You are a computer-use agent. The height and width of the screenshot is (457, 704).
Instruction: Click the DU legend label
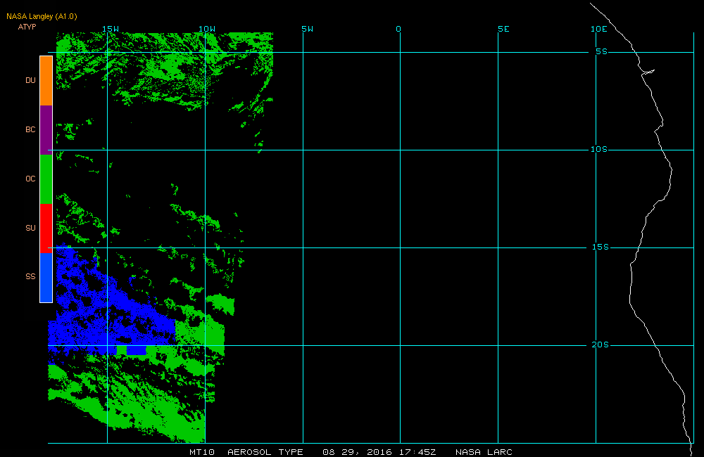(x=30, y=80)
